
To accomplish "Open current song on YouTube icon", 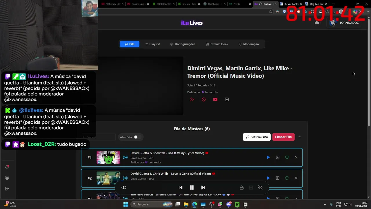I will 215,100.
